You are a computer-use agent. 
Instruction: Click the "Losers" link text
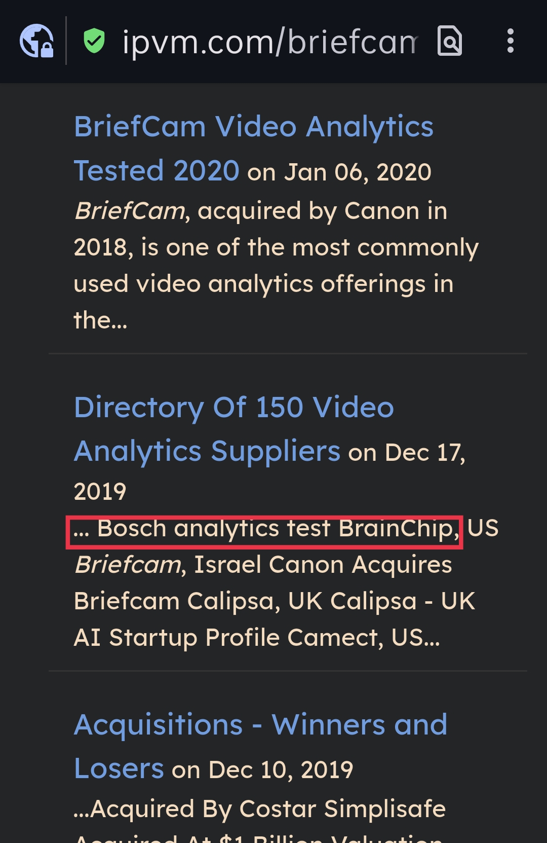click(119, 769)
